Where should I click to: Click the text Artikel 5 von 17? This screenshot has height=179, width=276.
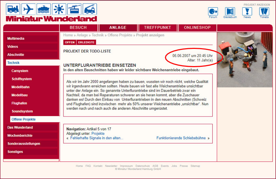[99, 129]
